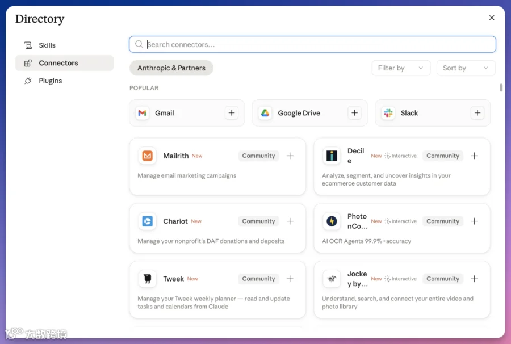Click the Directory heading
The width and height of the screenshot is (511, 344).
coord(40,19)
